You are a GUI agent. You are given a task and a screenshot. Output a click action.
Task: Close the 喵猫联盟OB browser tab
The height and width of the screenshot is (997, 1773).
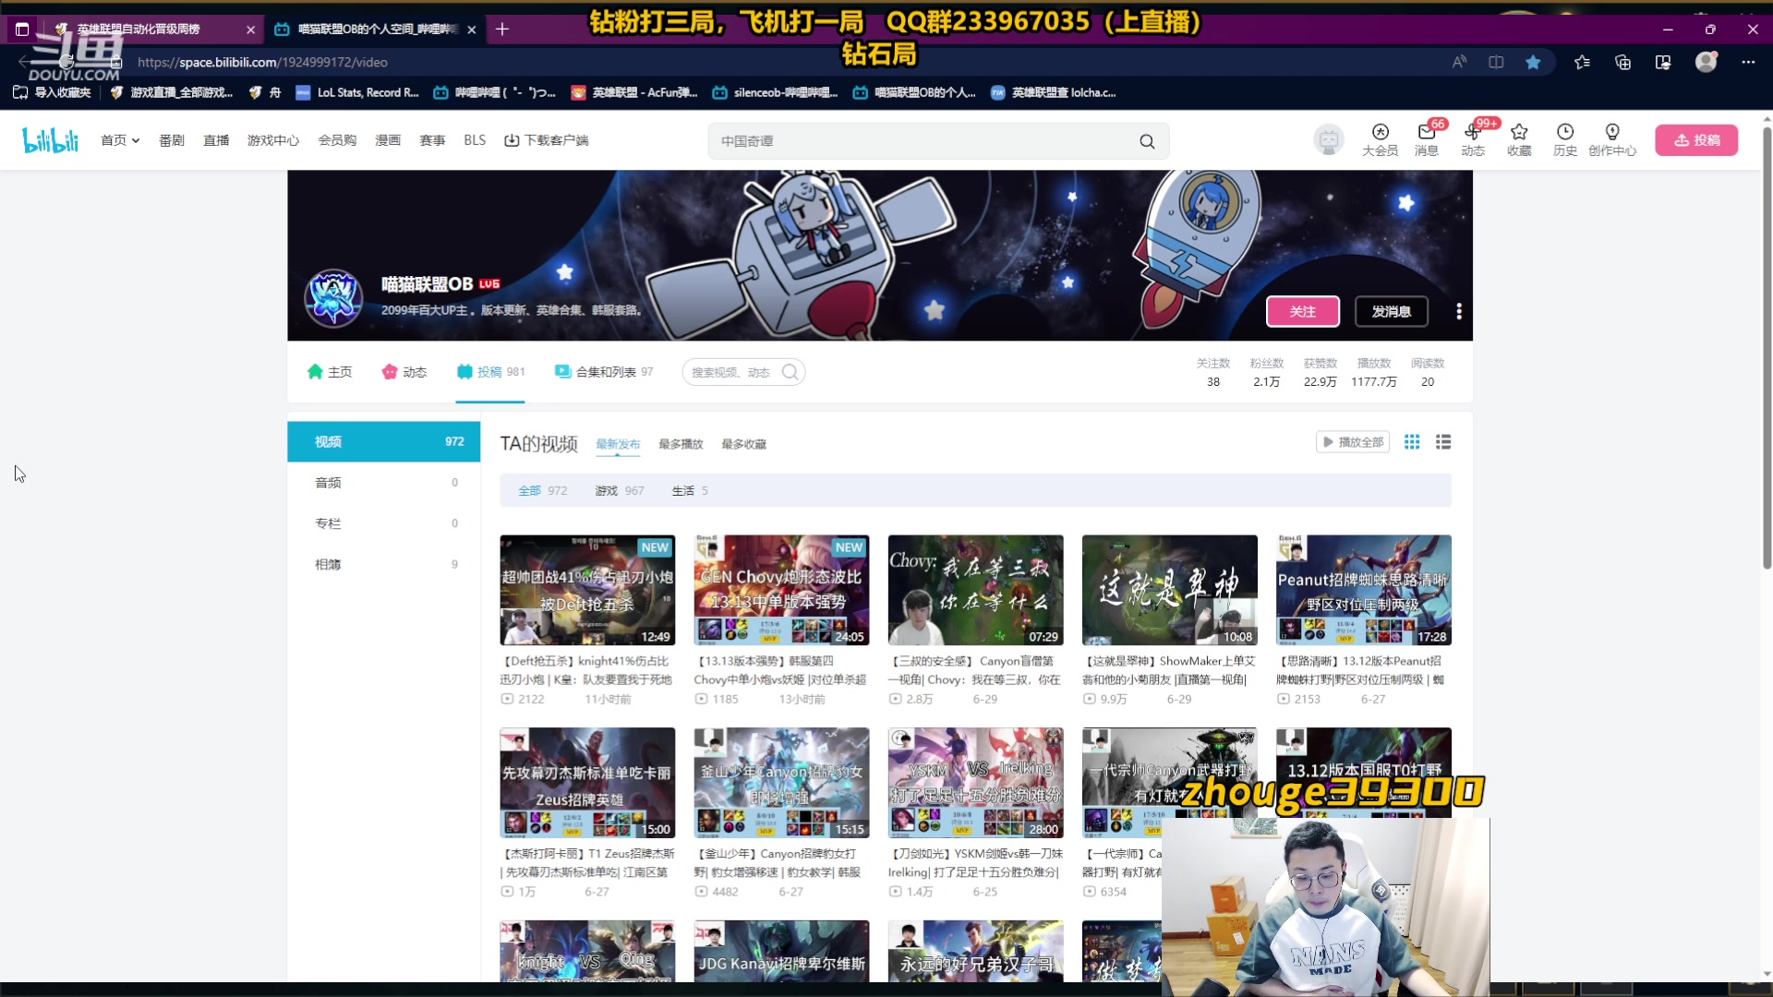[x=472, y=30]
